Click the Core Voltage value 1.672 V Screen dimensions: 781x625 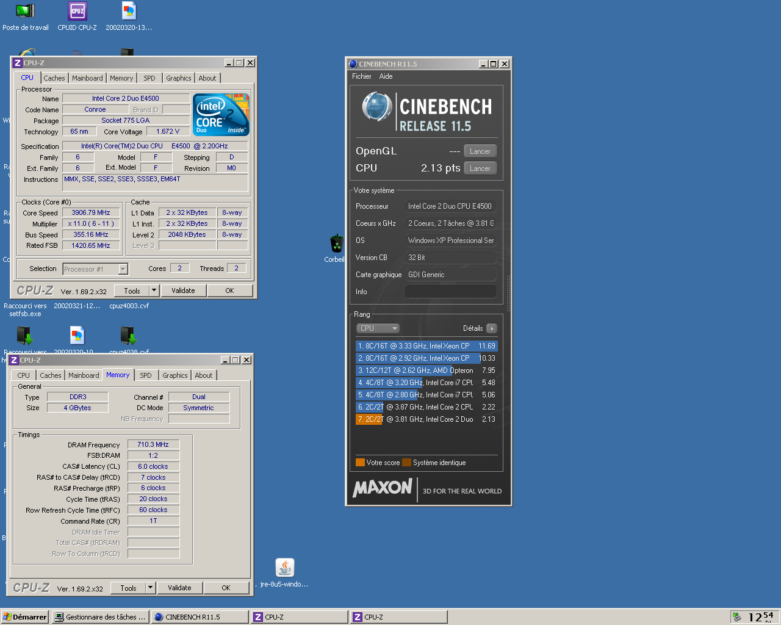pyautogui.click(x=168, y=131)
